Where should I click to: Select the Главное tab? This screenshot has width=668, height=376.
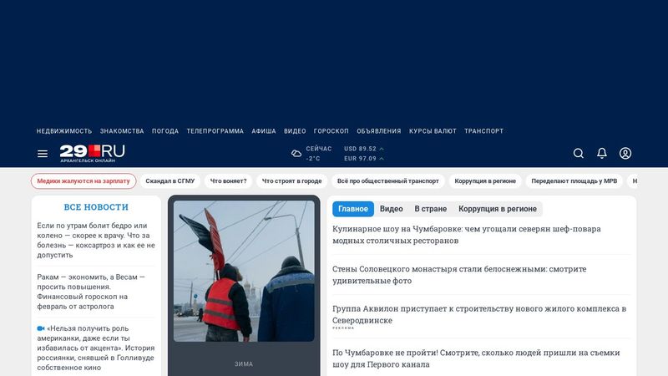pos(352,209)
